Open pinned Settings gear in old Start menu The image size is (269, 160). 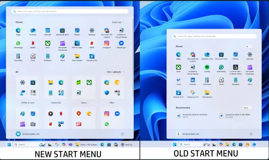(x=250, y=54)
